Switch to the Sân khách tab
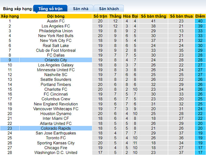Screen dimensions: 206x155 point(109,9)
